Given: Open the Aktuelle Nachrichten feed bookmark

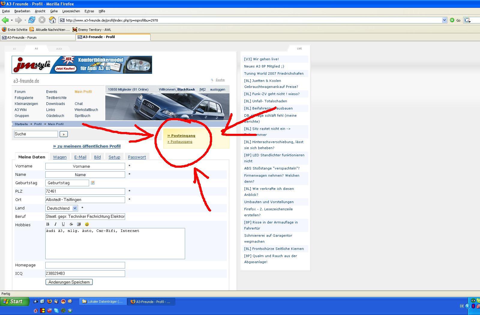Looking at the screenshot, I should click(x=49, y=29).
